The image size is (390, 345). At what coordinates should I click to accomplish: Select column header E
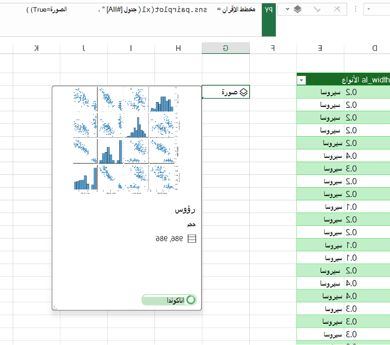[x=320, y=48]
